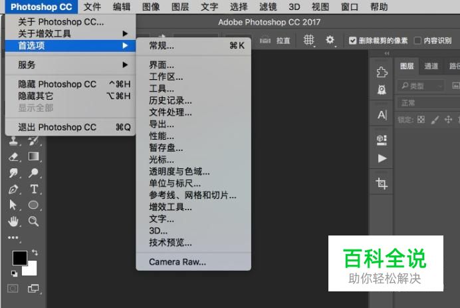
Task: Select the Ellipse shape tool
Action: (33, 205)
